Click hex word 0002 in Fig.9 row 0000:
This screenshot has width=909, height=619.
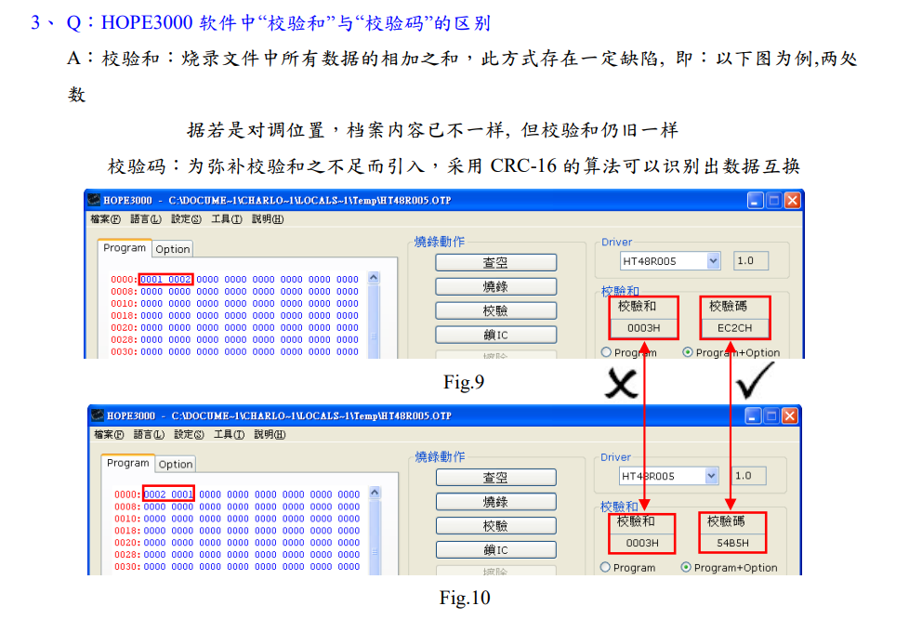179,280
